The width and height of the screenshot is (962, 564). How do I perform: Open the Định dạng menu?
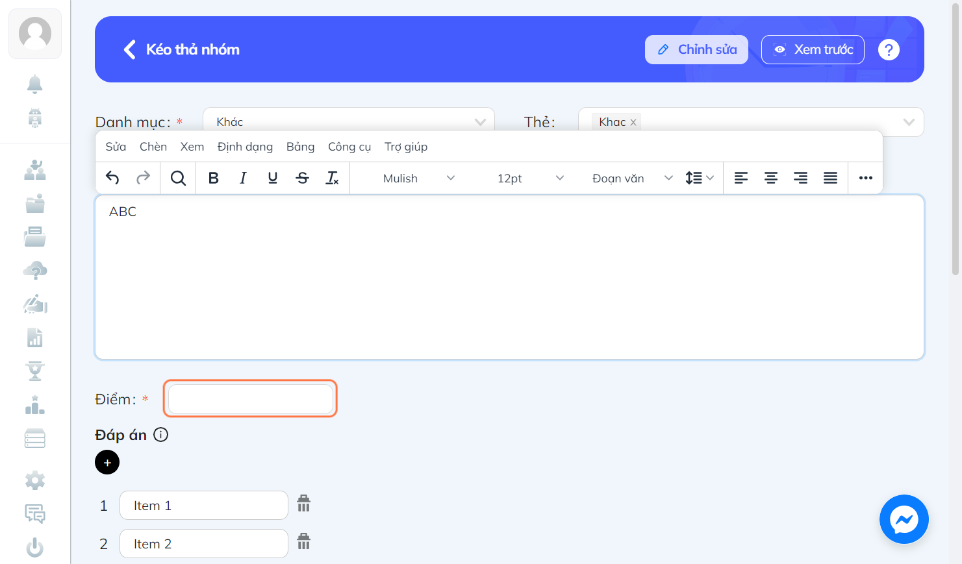click(x=245, y=147)
